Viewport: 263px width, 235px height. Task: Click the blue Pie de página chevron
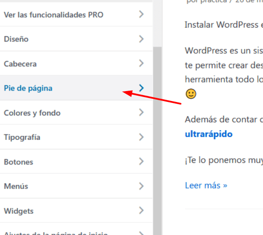click(x=141, y=88)
